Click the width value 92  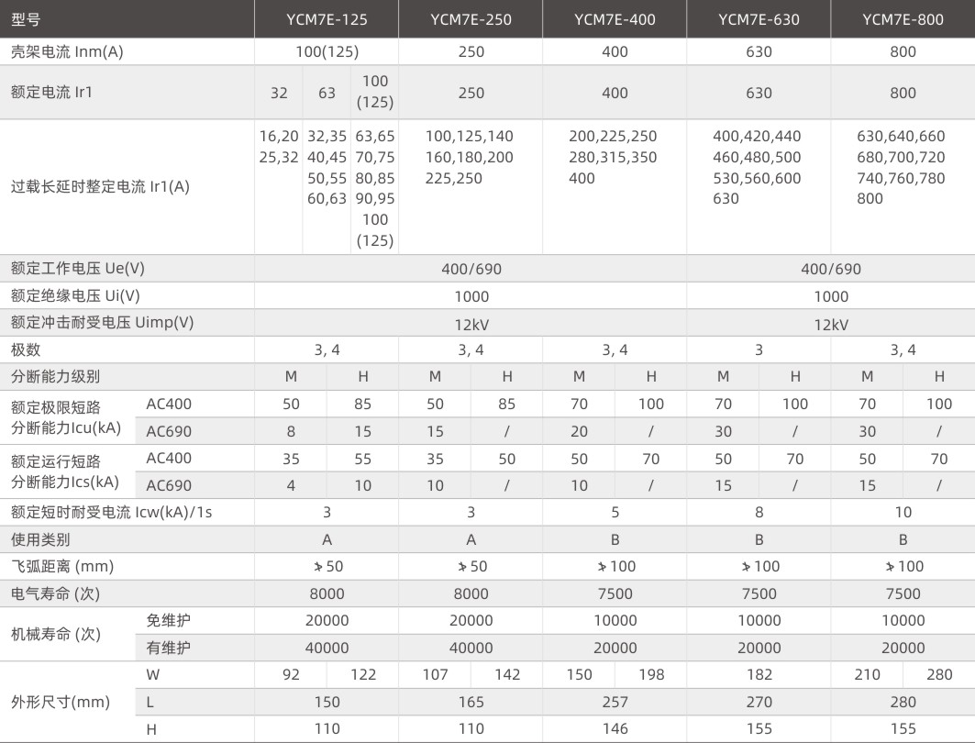click(x=291, y=674)
